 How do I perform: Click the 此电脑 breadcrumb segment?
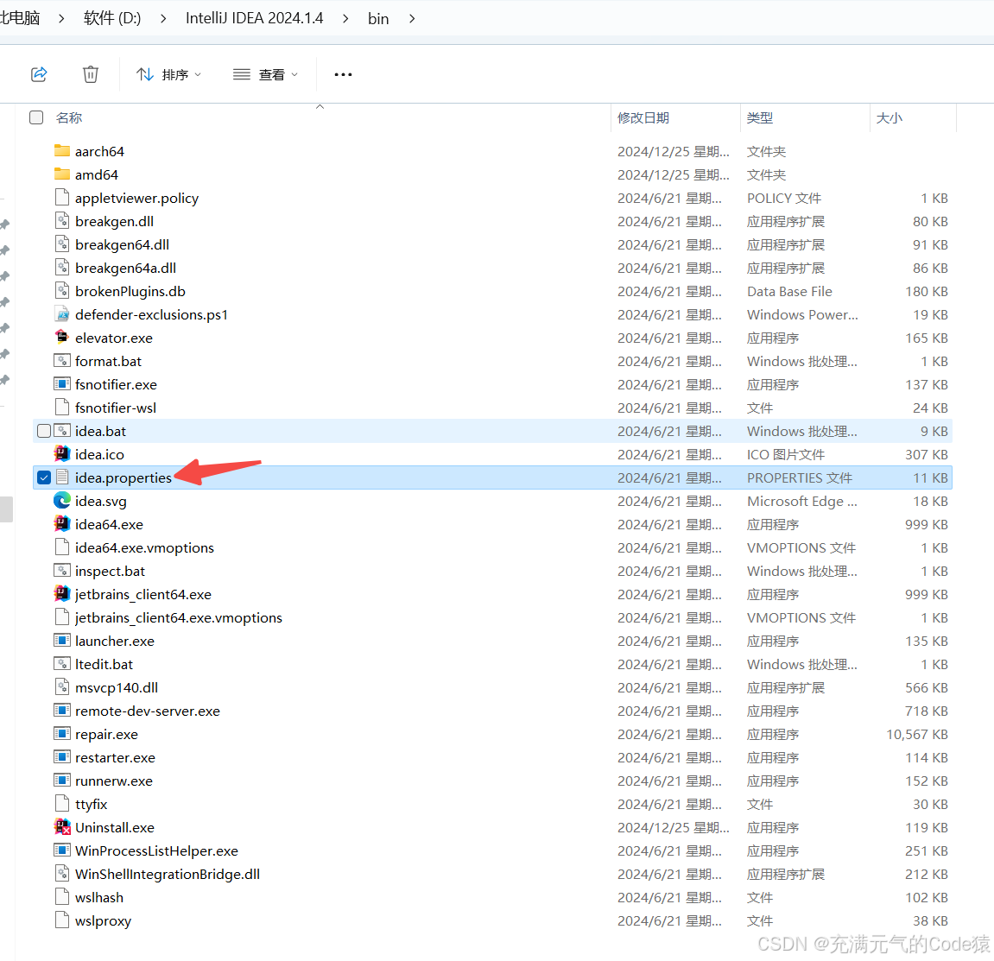point(20,18)
